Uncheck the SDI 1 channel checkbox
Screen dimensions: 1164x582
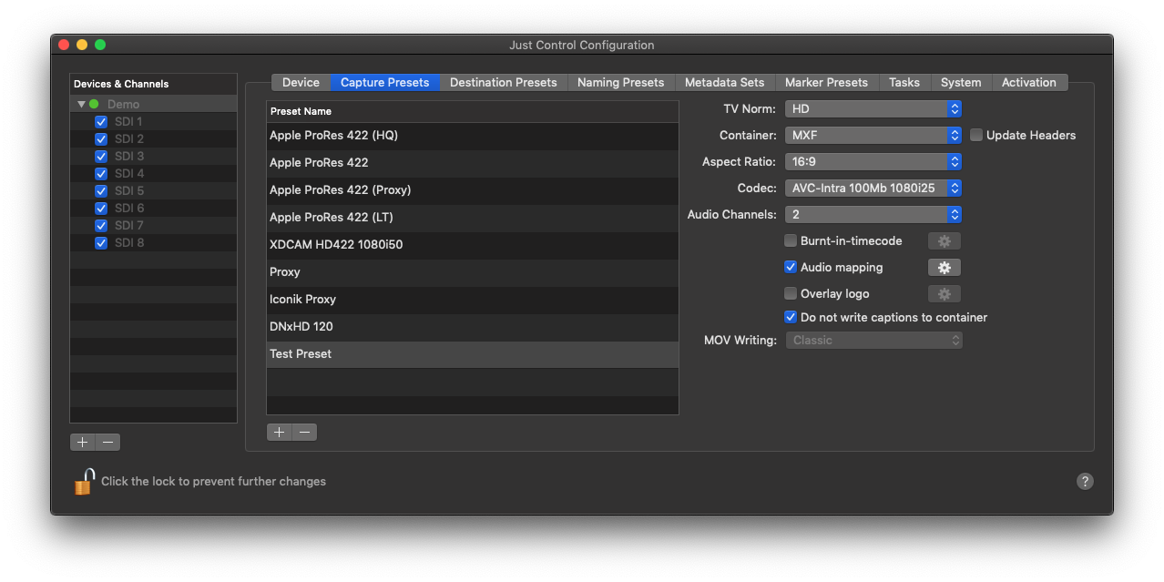tap(101, 122)
